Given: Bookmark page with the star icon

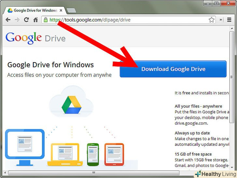Looking at the screenshot, I should click(x=212, y=20).
